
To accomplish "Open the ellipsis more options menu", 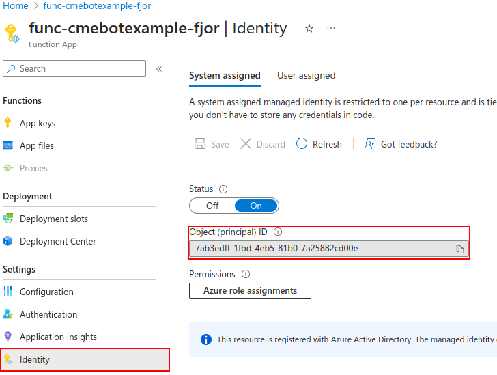I will pyautogui.click(x=331, y=28).
